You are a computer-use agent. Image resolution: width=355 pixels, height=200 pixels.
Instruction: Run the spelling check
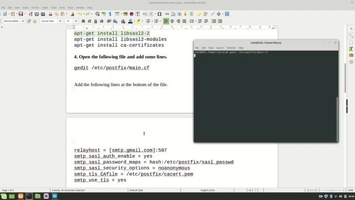(x=104, y=14)
